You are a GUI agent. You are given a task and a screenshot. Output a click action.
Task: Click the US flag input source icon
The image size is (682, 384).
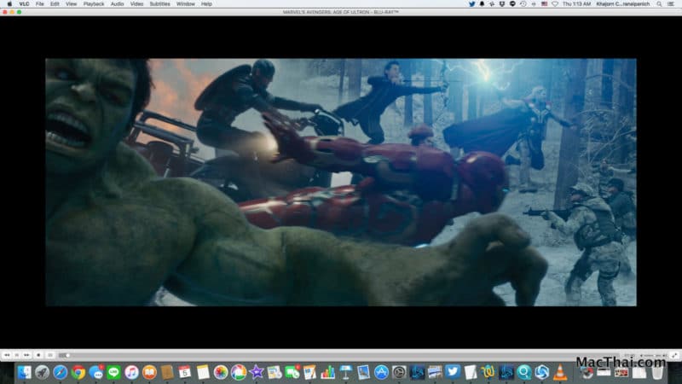[544, 4]
